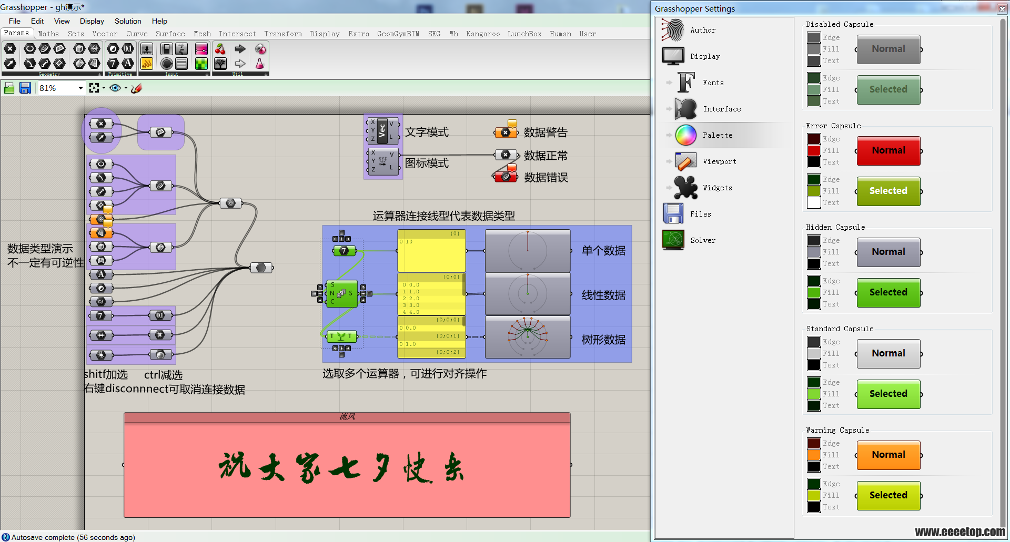1010x542 pixels.
Task: Select the Param Viewer tree icon
Action: click(x=220, y=64)
